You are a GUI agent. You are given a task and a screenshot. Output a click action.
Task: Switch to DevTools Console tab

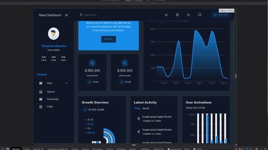(26, 149)
